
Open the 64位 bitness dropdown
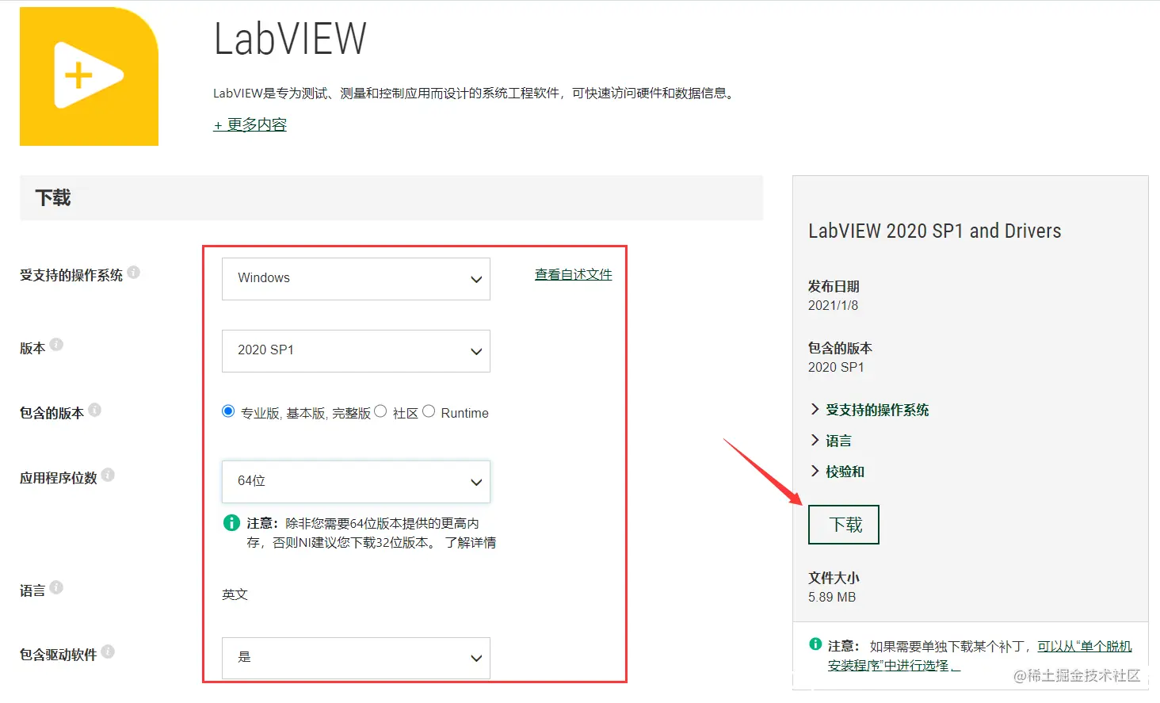click(356, 482)
